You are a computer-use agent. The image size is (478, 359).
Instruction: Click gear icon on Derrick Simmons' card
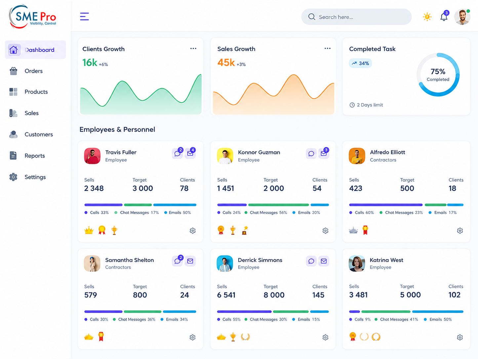click(325, 337)
